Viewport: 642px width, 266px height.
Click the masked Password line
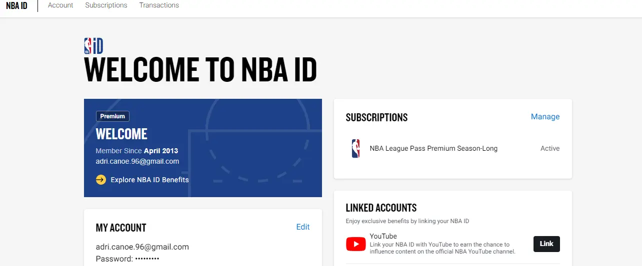[127, 259]
